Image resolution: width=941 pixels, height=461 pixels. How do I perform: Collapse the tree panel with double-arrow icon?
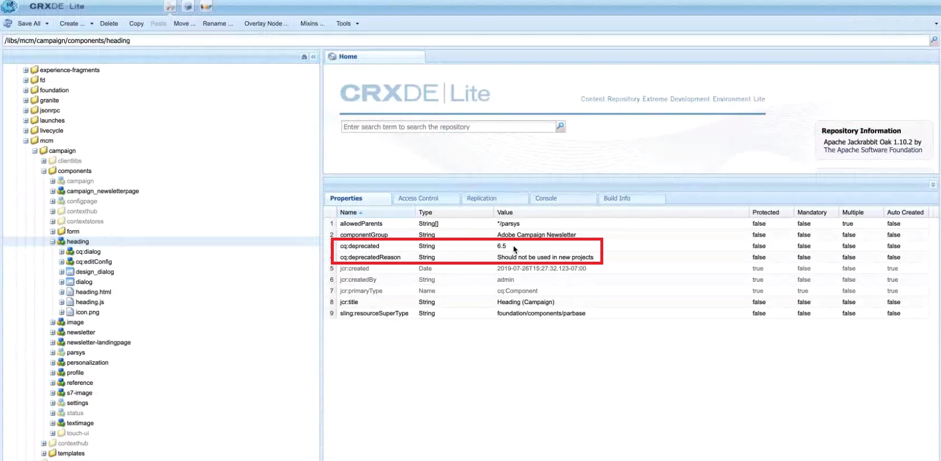(x=314, y=57)
